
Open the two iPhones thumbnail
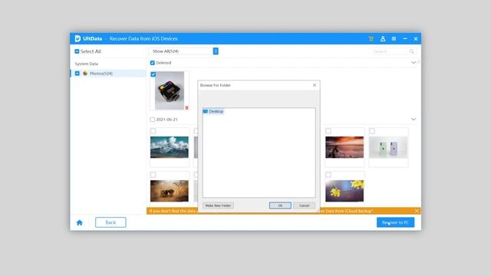pyautogui.click(x=388, y=147)
